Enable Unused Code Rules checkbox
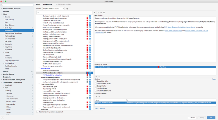Viewport: 218px width, 120px height. point(96,91)
